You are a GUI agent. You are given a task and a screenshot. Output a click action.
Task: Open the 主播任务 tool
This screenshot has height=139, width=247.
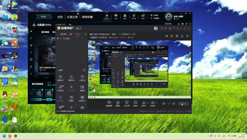(82, 78)
